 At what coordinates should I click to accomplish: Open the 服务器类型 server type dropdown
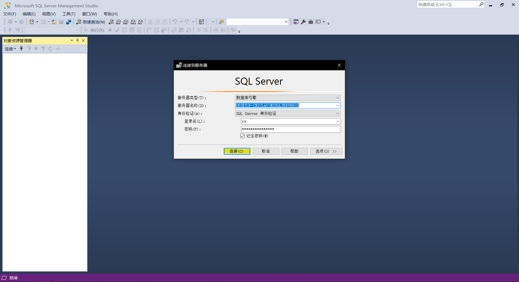338,98
